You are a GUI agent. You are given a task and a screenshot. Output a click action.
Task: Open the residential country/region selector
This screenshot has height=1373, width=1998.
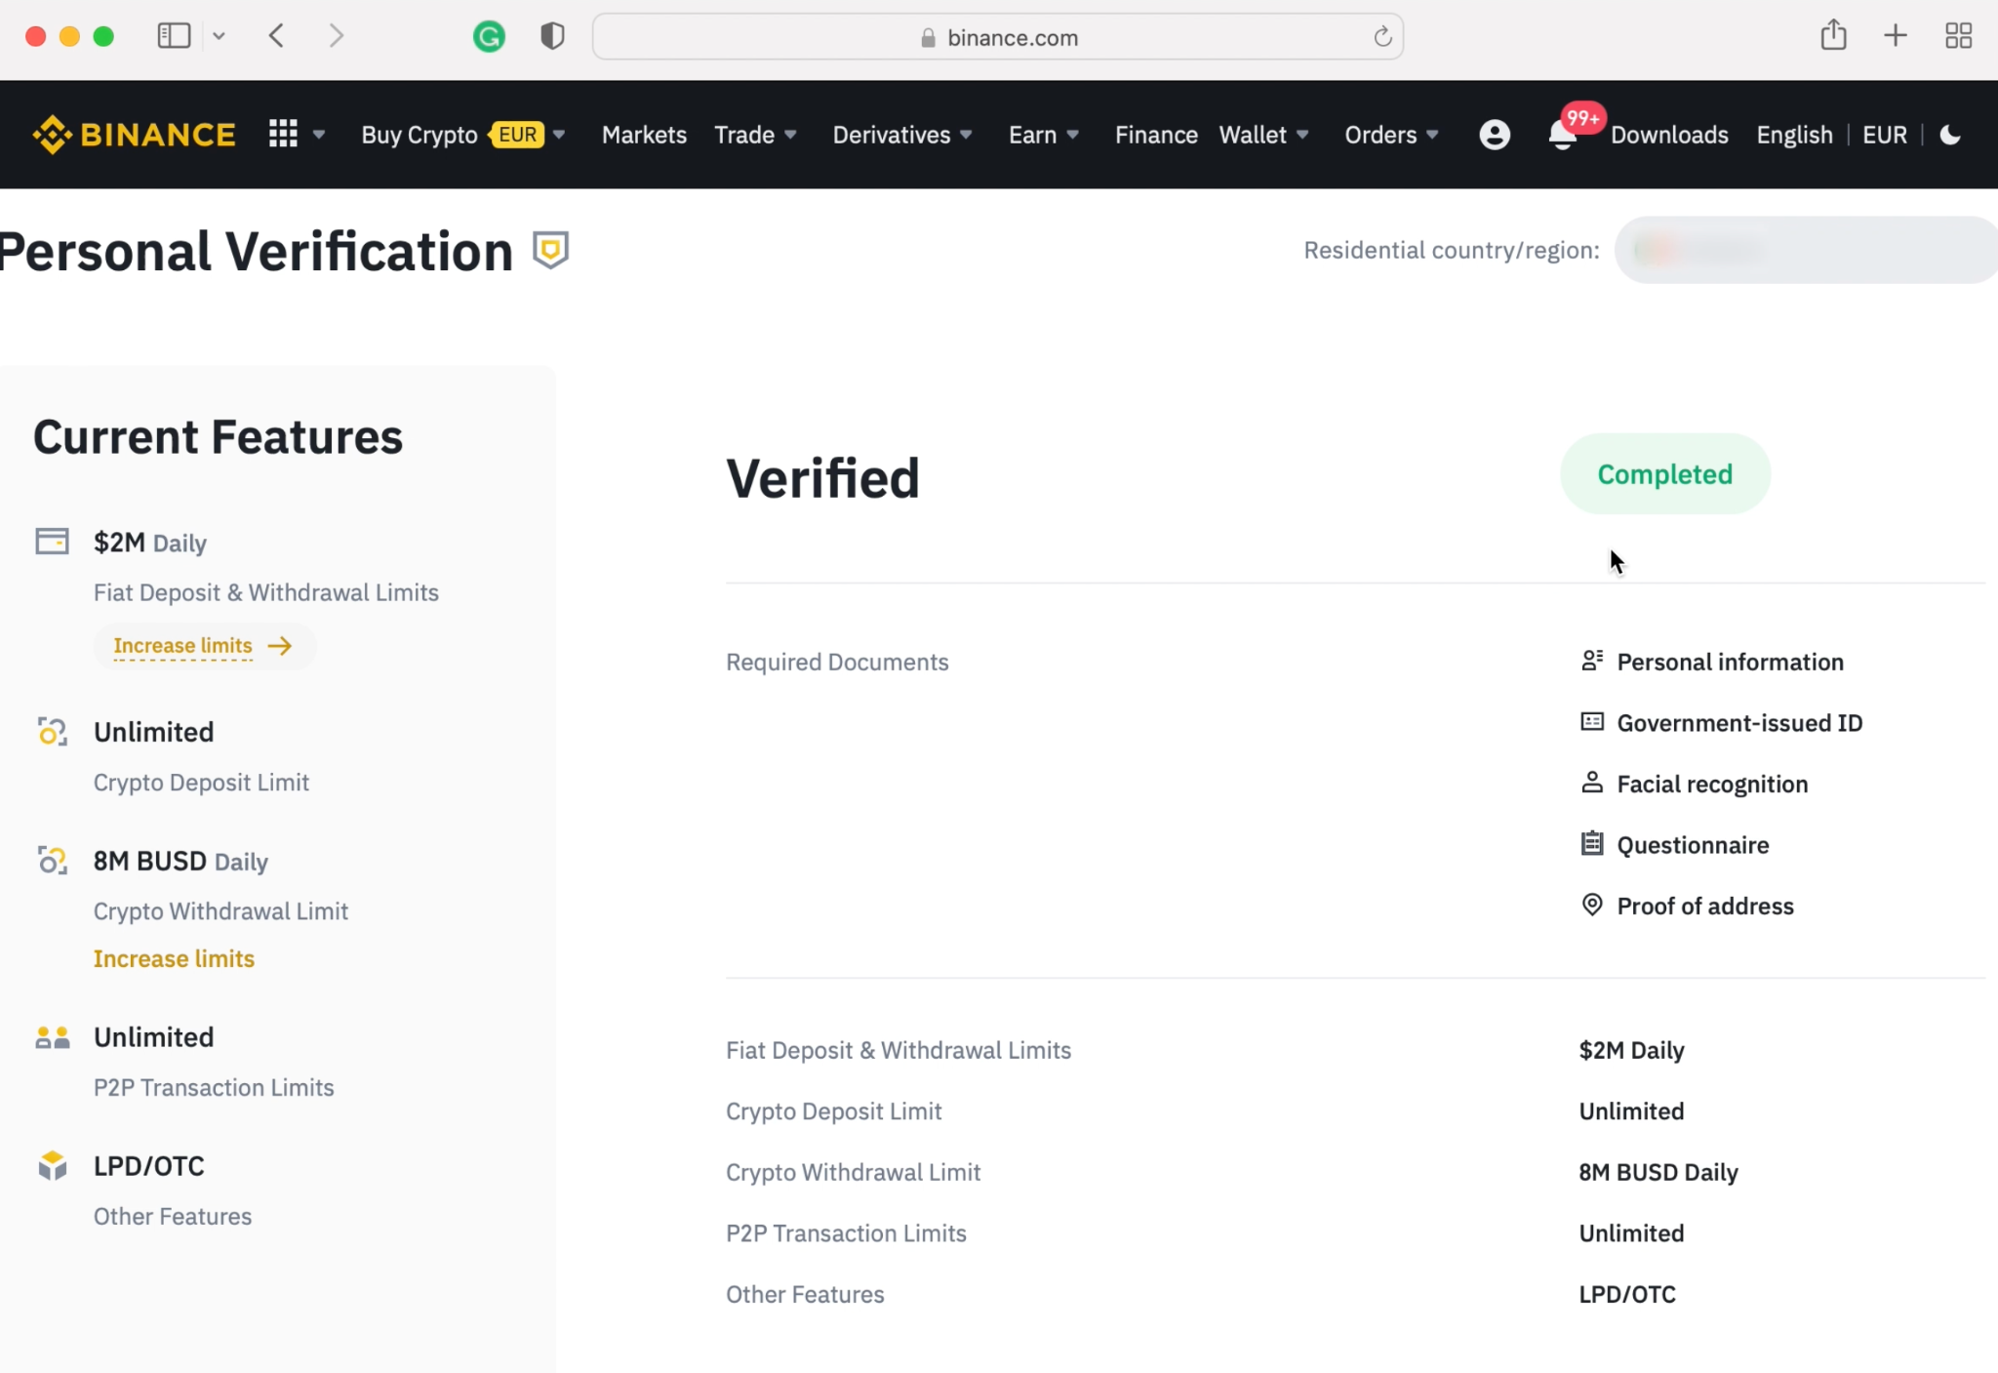1806,250
